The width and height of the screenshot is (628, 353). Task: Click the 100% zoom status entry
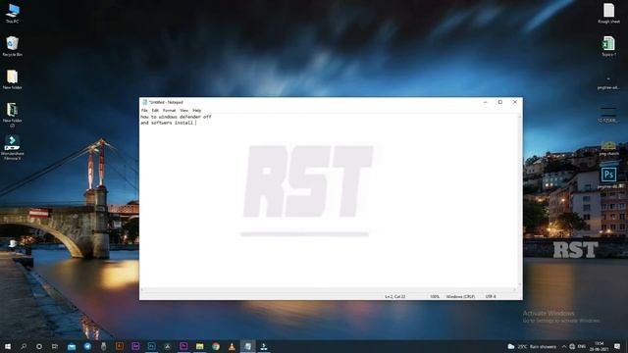[435, 296]
